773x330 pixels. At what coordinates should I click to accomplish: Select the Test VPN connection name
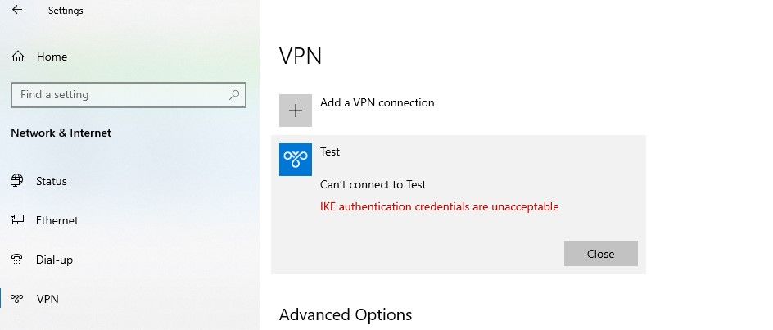(x=330, y=151)
